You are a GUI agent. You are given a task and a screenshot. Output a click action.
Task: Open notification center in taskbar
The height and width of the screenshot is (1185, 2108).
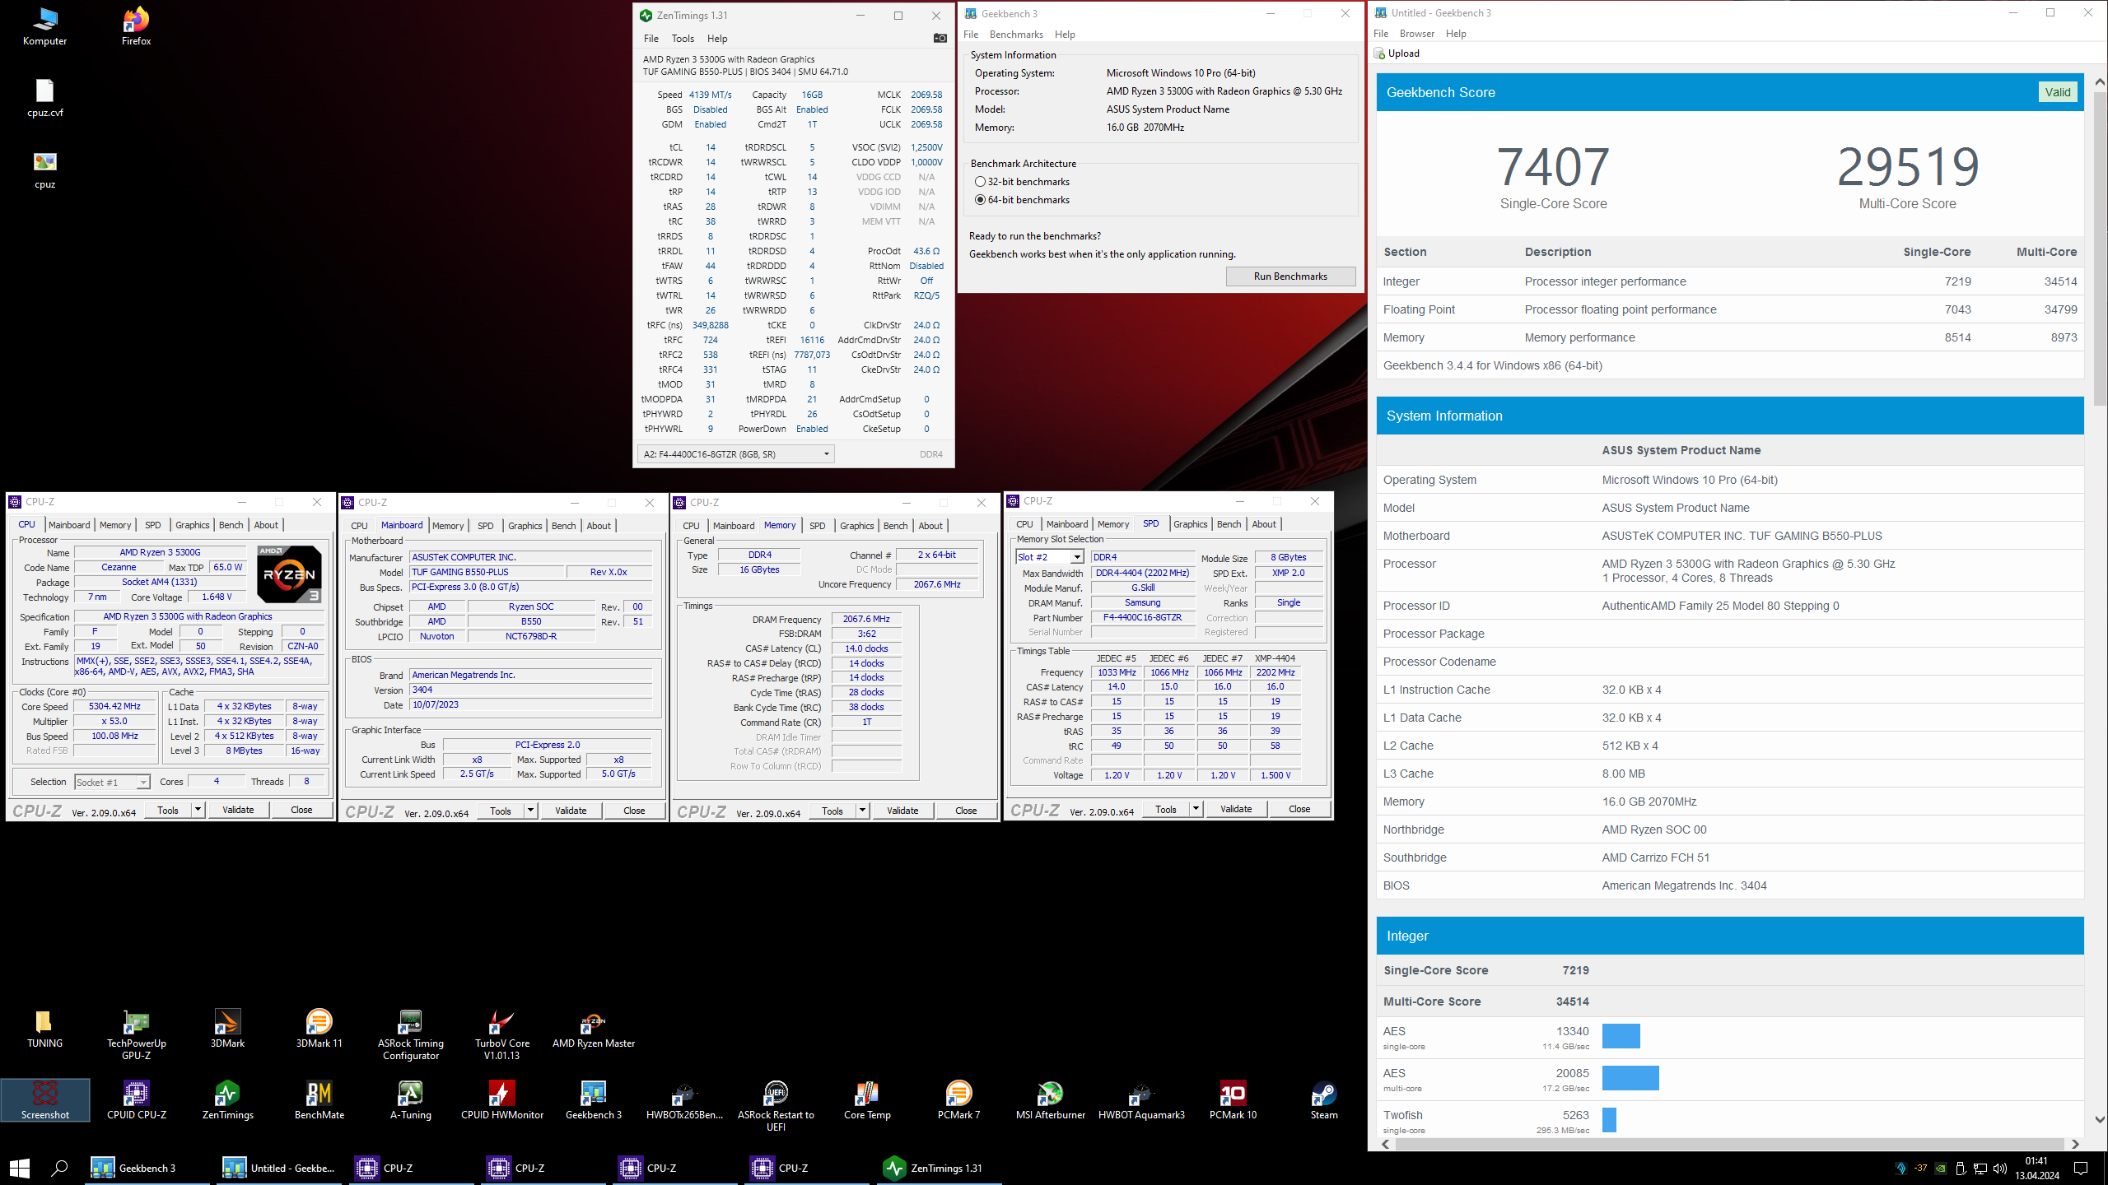coord(2081,1168)
